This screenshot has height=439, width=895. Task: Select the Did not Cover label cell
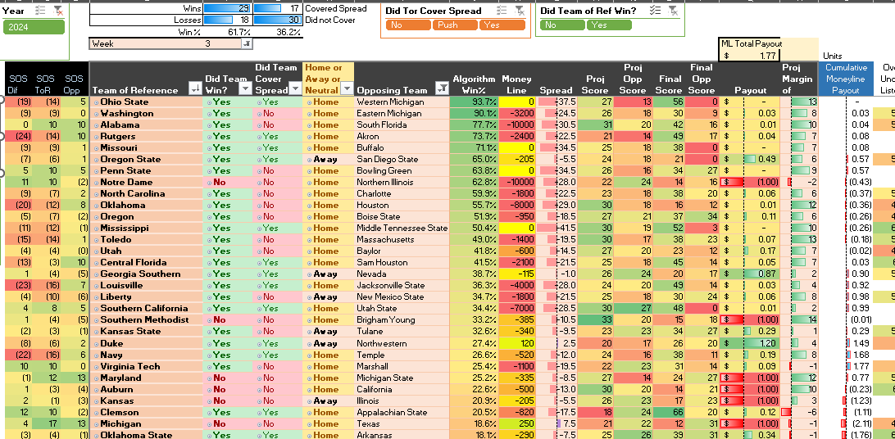(330, 20)
